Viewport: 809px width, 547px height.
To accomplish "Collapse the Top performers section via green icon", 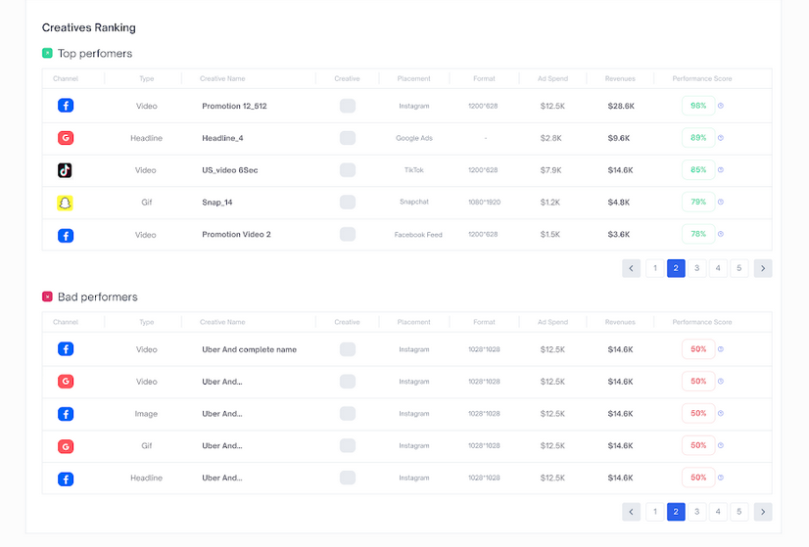I will tap(47, 53).
